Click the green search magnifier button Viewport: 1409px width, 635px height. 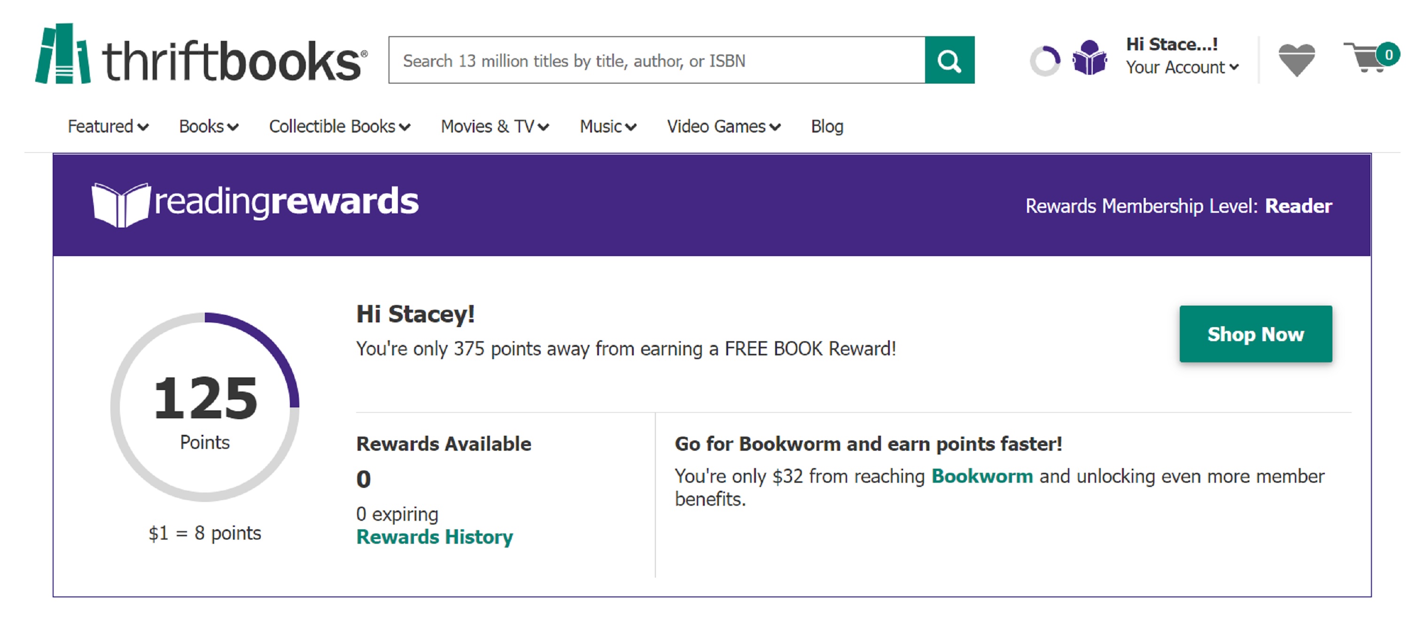pos(950,60)
